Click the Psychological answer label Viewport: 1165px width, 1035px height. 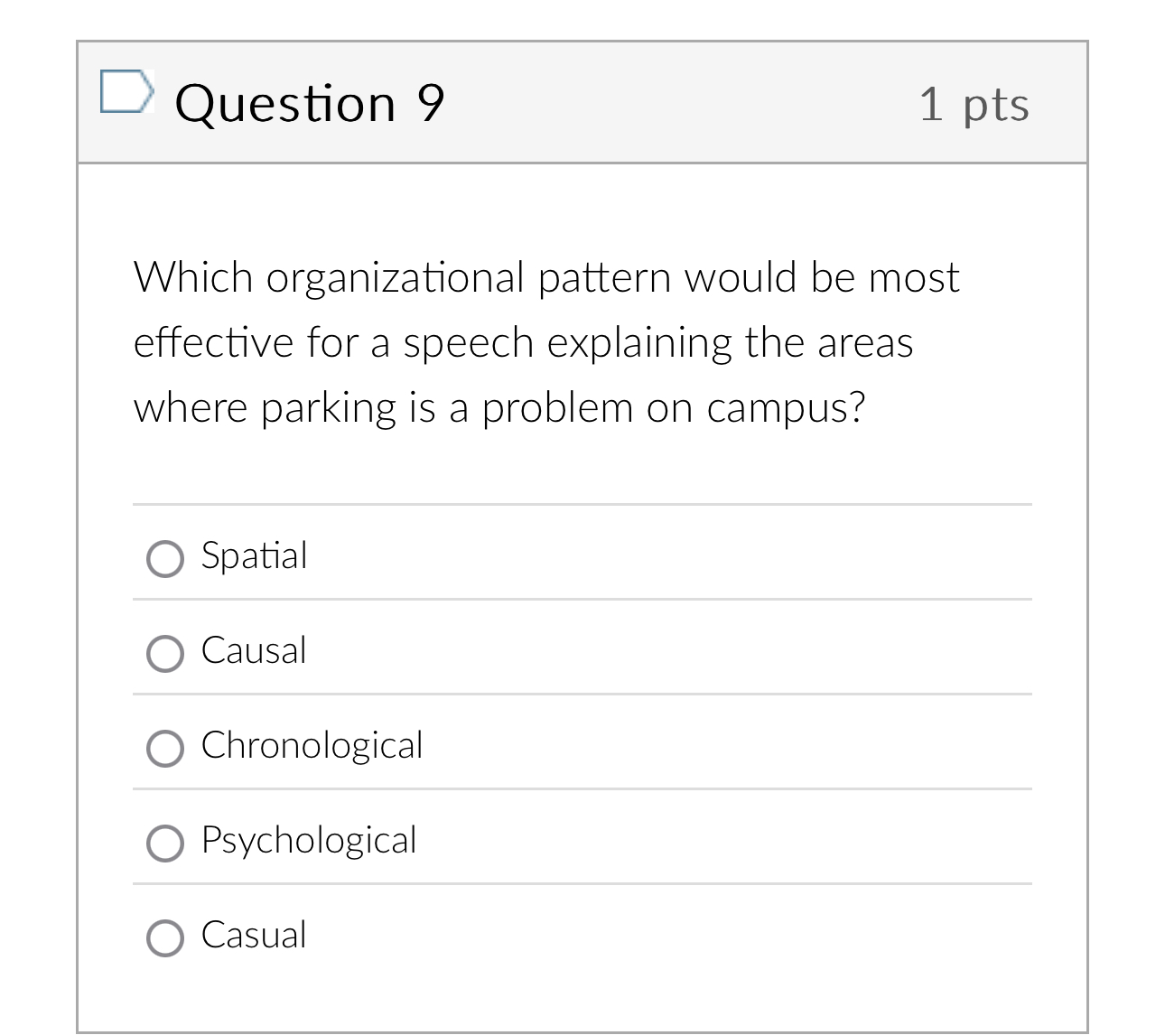coord(309,840)
